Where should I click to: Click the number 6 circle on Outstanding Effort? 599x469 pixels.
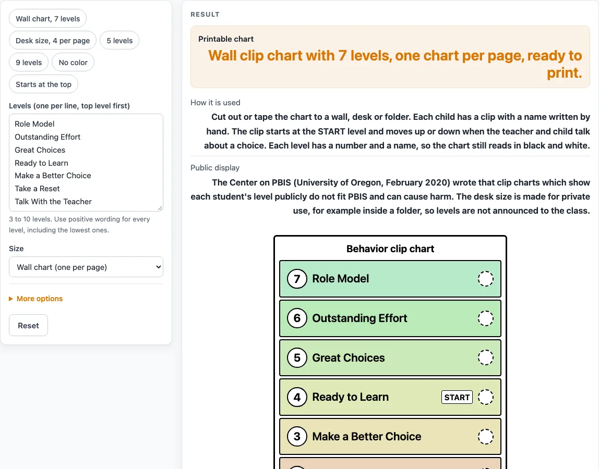(x=297, y=318)
